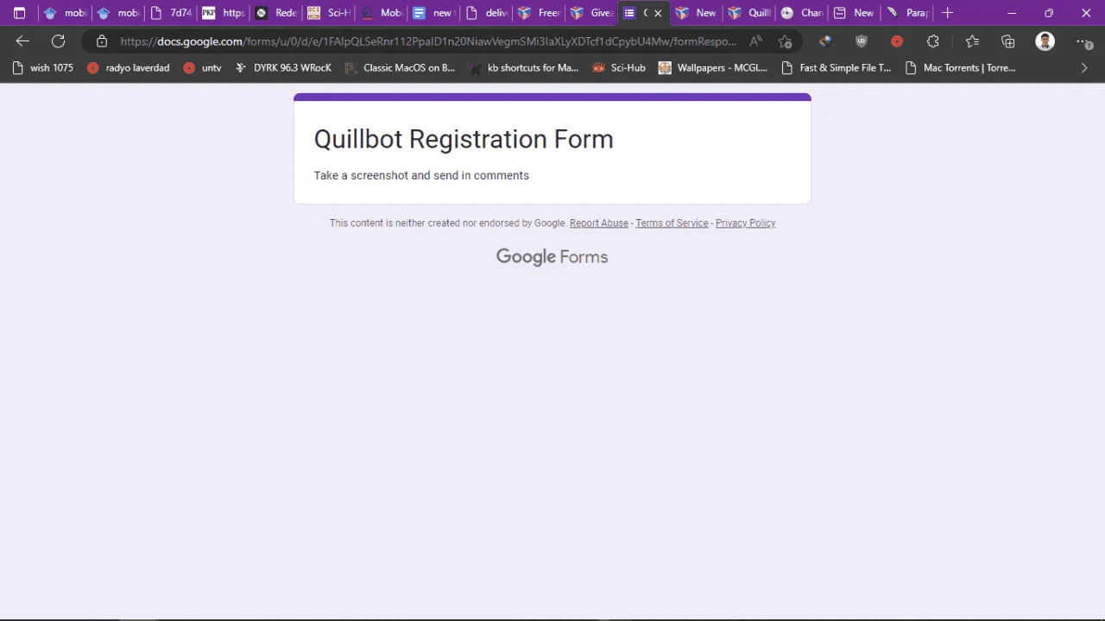Open the user profile avatar
Screen dimensions: 1105x621
tap(1045, 41)
